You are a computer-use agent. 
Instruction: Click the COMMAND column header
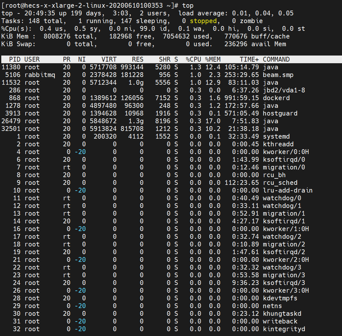coord(276,59)
